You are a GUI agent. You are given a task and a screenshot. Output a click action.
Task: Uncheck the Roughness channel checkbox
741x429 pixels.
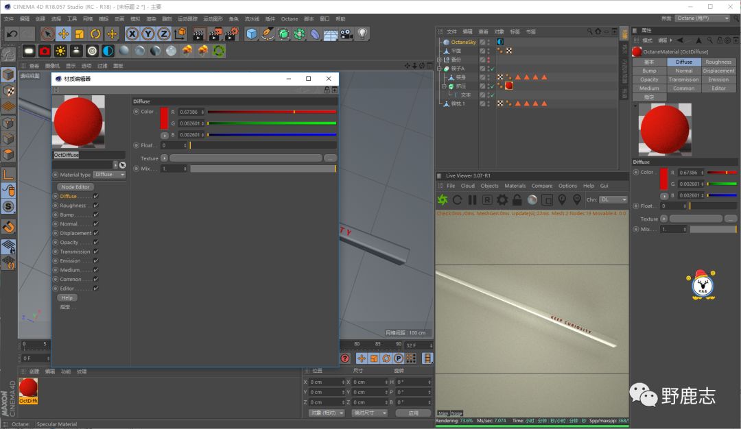96,206
